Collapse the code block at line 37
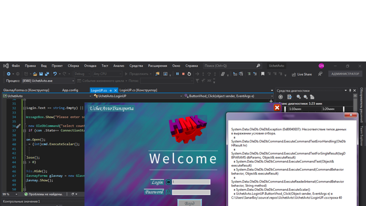This screenshot has height=206, width=366. click(25, 131)
